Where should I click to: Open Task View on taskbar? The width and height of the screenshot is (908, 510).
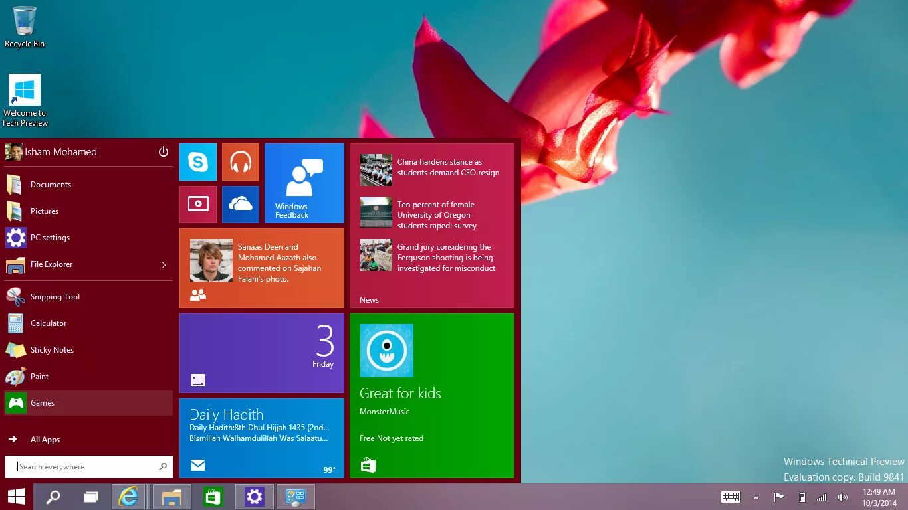[x=90, y=497]
